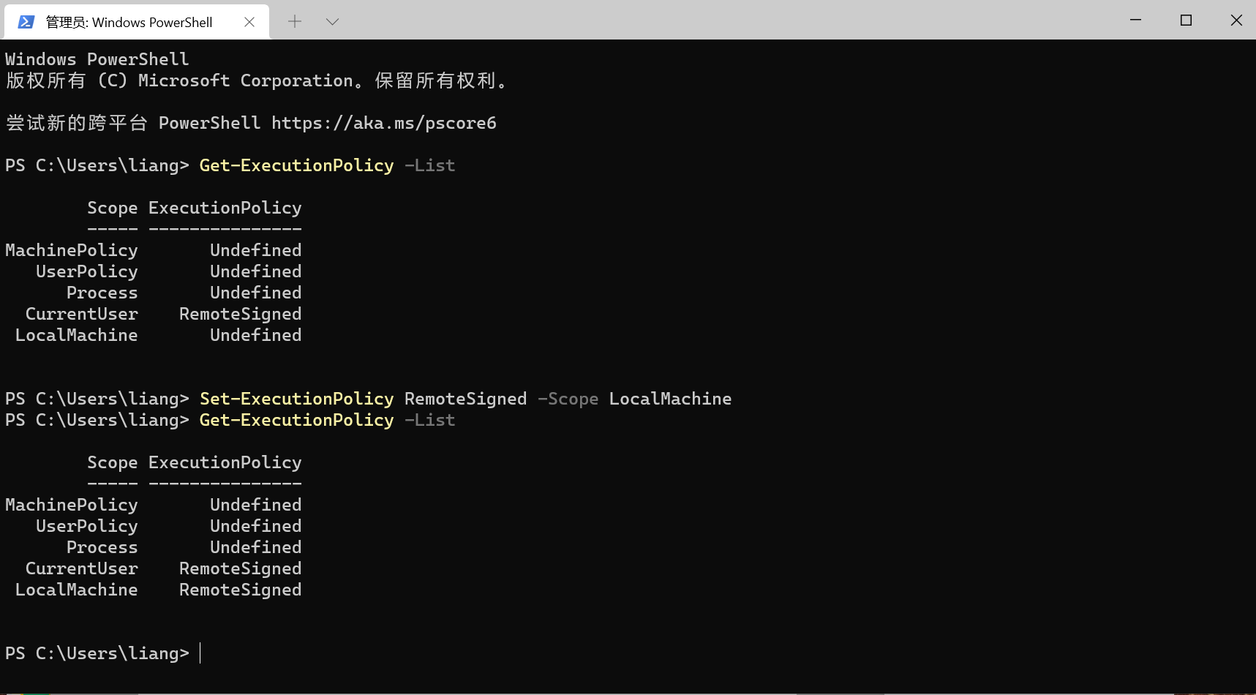Screen dimensions: 1256x695
Task: Click the PowerShell logo on the tab
Action: point(26,22)
